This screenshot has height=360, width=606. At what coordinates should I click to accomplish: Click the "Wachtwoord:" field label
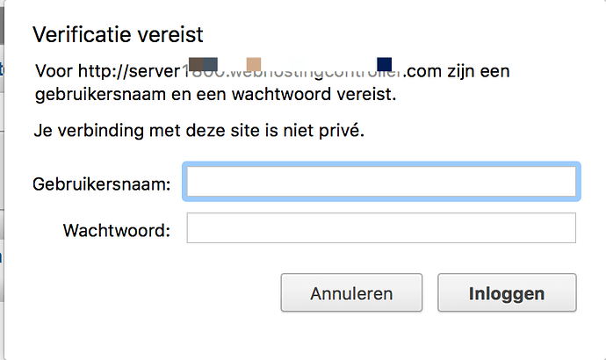(117, 231)
